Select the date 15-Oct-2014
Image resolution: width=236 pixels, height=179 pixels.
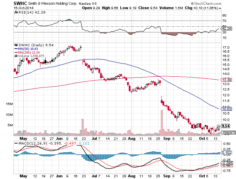(x=24, y=8)
